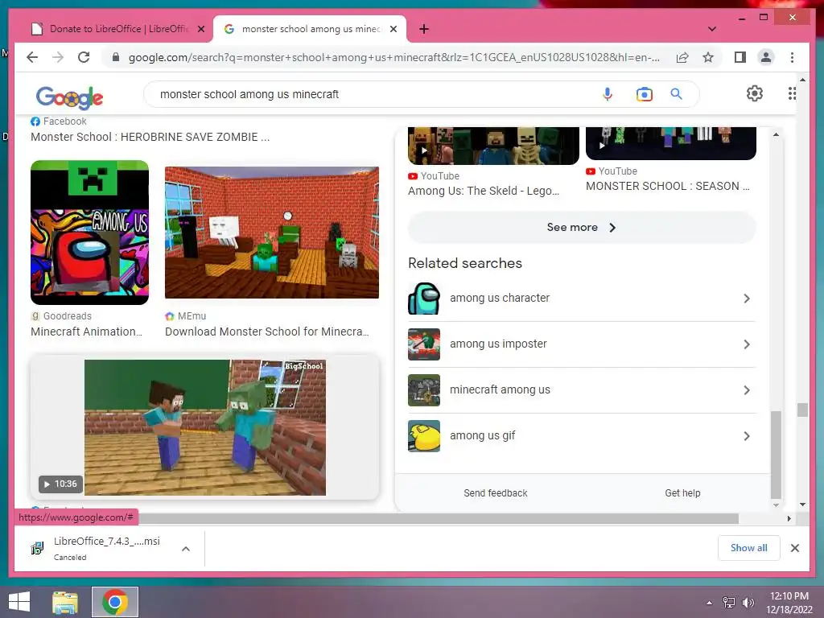Viewport: 824px width, 618px height.
Task: Open the Chrome side panel icon
Action: pos(740,57)
